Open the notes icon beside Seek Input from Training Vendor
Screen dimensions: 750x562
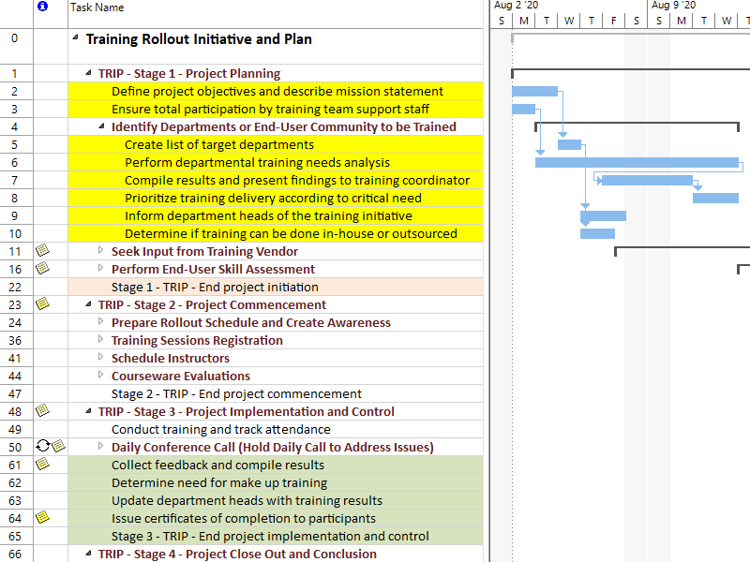[x=43, y=251]
